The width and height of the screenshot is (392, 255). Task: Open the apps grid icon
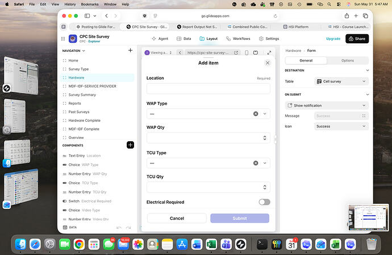[63, 39]
